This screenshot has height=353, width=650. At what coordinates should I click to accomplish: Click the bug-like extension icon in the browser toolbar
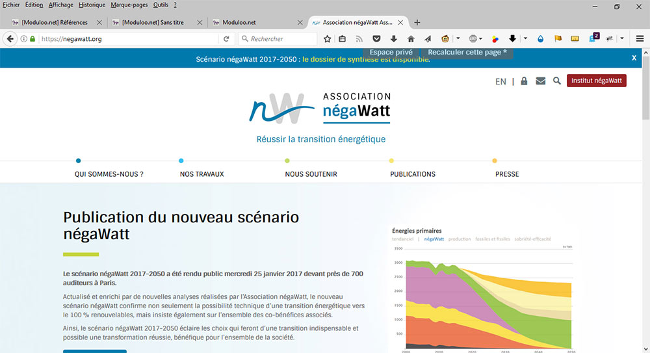pyautogui.click(x=610, y=38)
